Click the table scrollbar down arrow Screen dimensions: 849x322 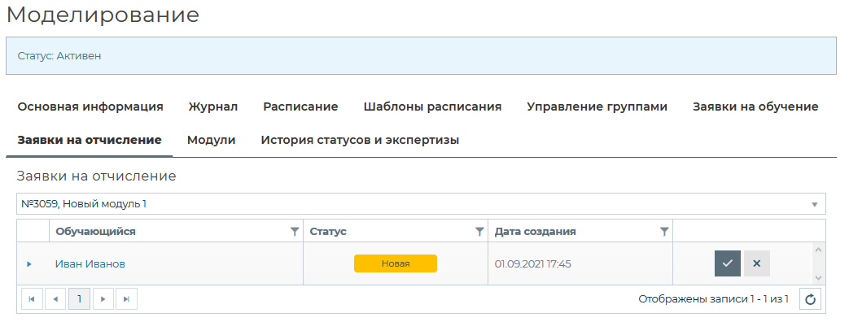point(818,277)
